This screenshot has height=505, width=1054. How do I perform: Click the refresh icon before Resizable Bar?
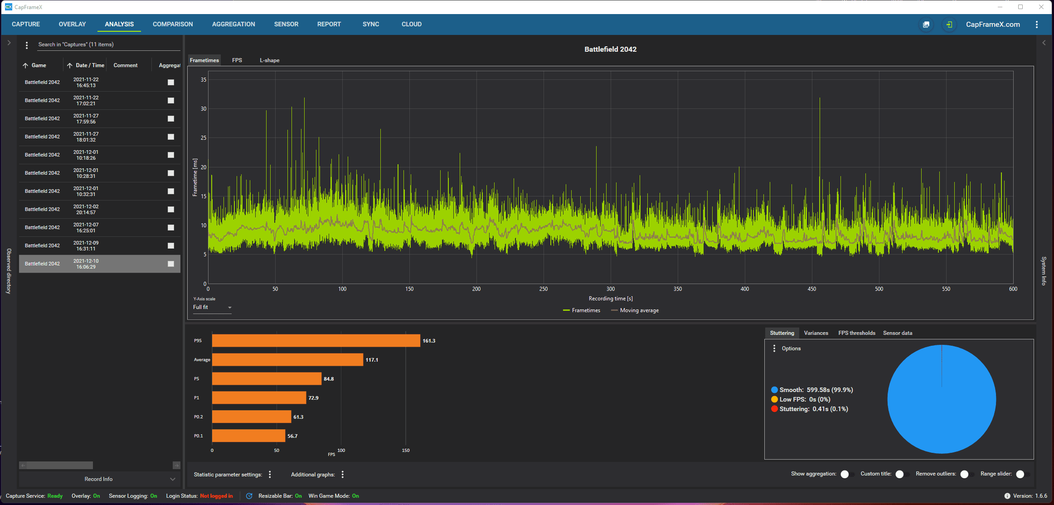[x=249, y=496]
